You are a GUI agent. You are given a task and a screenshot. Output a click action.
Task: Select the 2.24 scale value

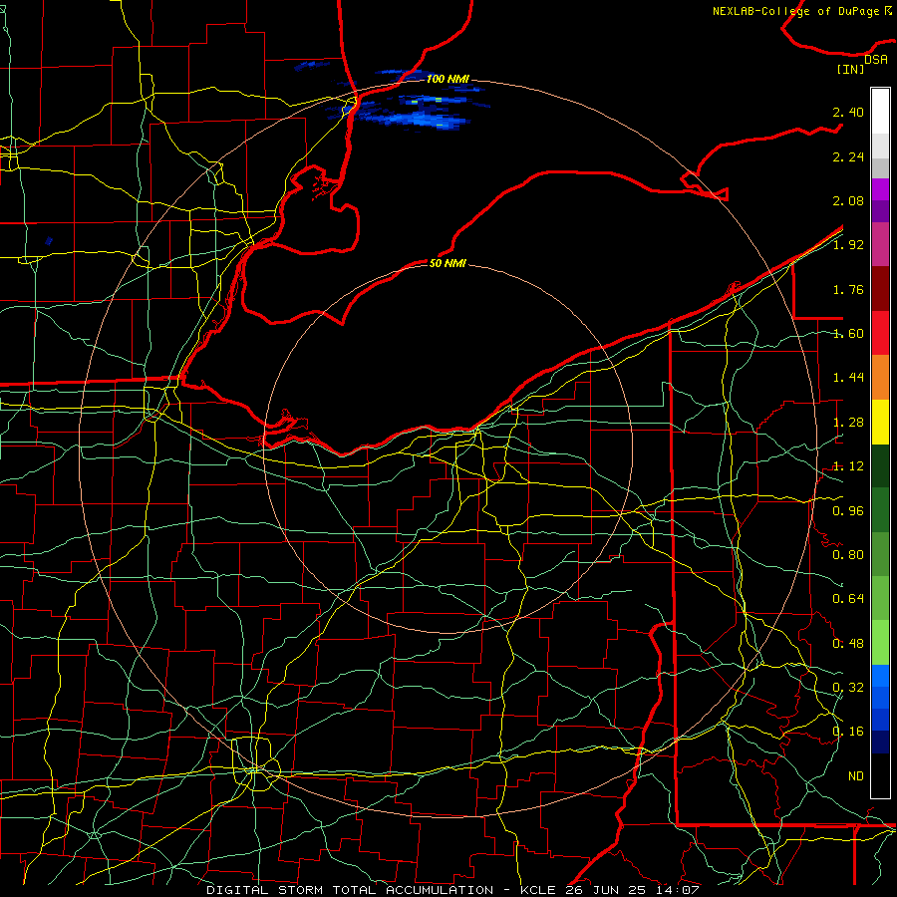click(848, 156)
